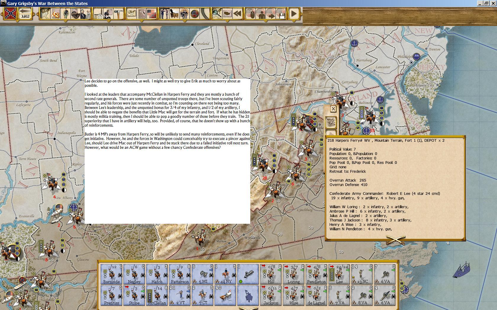The width and height of the screenshot is (497, 310).
Task: Click the Jul62 back-arrow turn button
Action: tap(25, 14)
